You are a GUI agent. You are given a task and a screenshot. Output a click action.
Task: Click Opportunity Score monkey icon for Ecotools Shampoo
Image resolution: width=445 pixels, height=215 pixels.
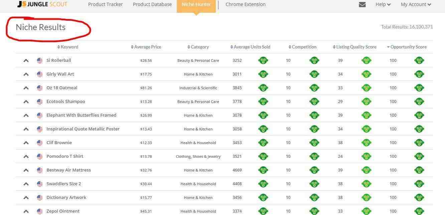[x=419, y=102]
